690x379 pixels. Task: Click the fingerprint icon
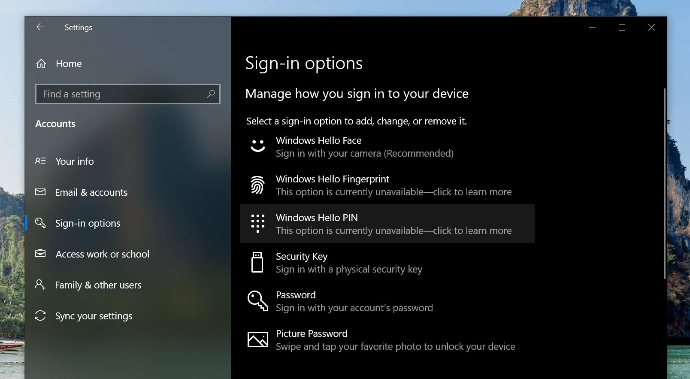coord(257,185)
